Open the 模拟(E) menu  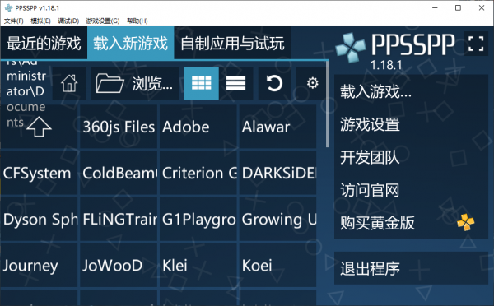(x=40, y=21)
